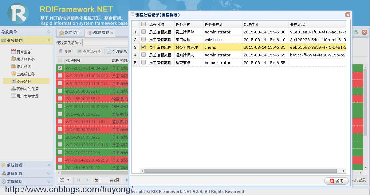The width and height of the screenshot is (370, 195).
Task: Check the row 4 通知请假人 checkbox
Action: (x=144, y=55)
